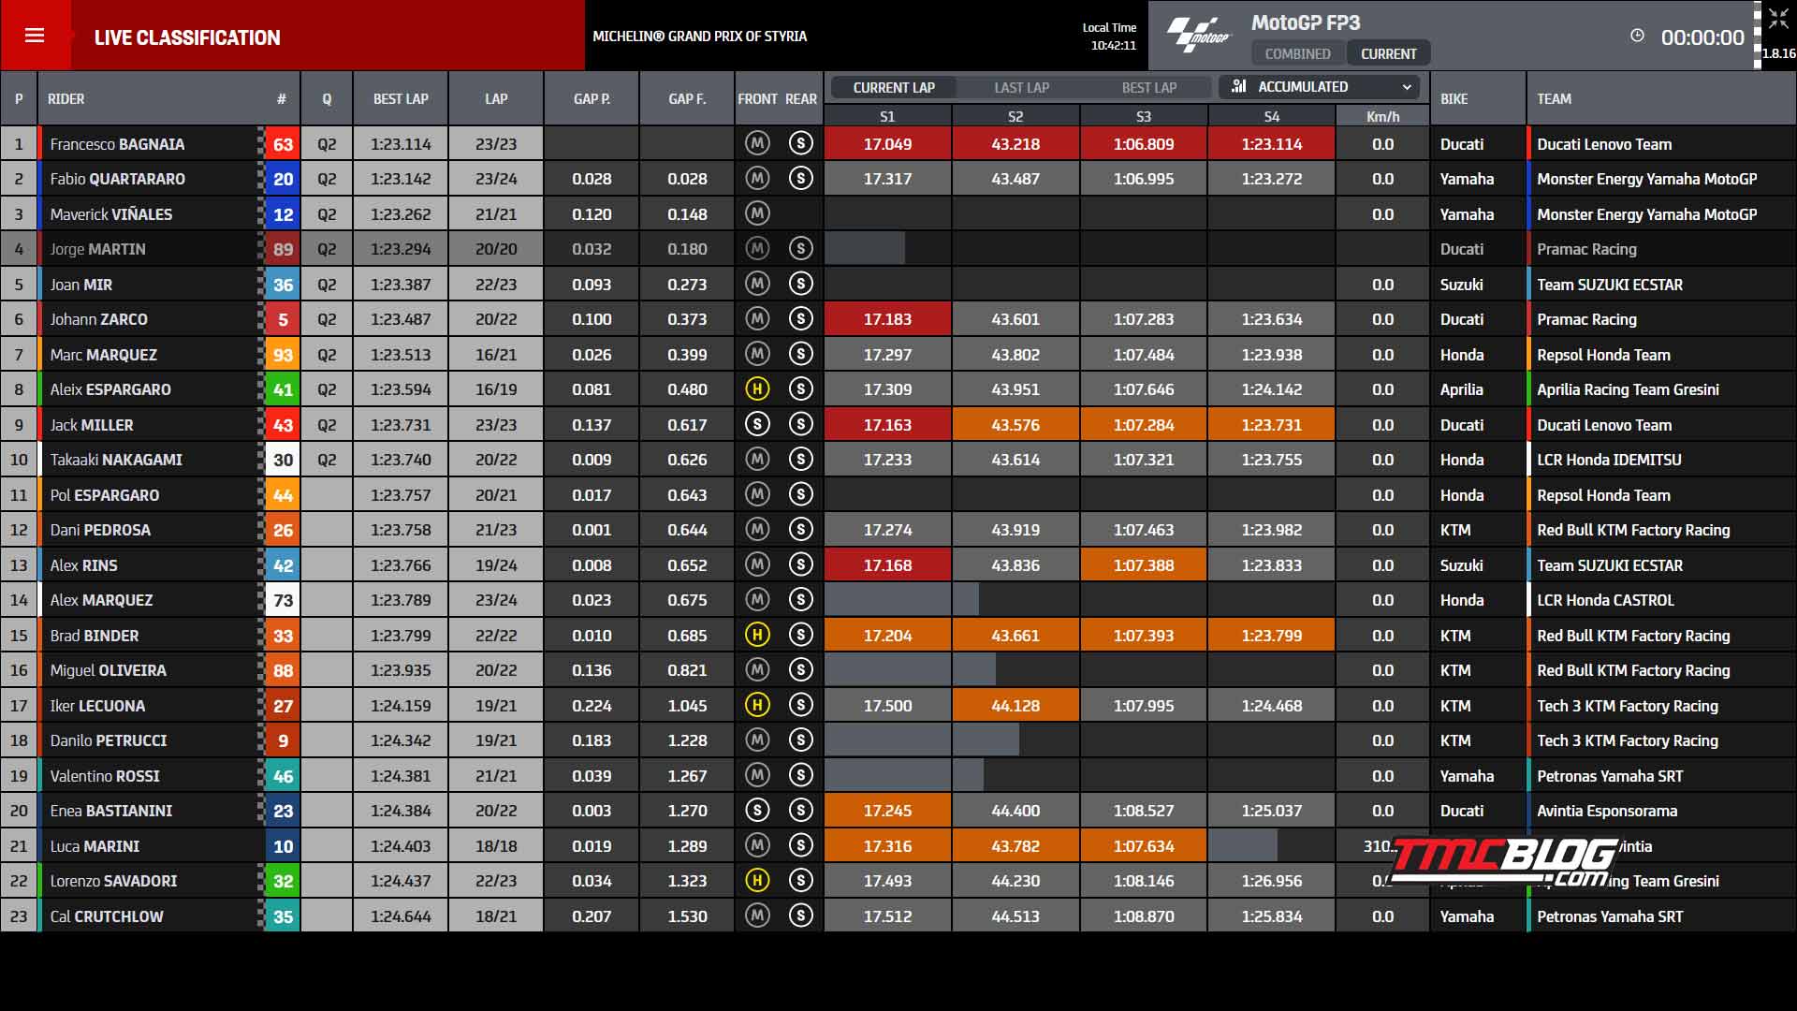1797x1011 pixels.
Task: Click Quartararo's blue number 20 badge
Action: (x=283, y=179)
